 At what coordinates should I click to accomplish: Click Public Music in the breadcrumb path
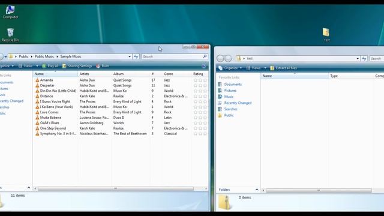pos(44,56)
